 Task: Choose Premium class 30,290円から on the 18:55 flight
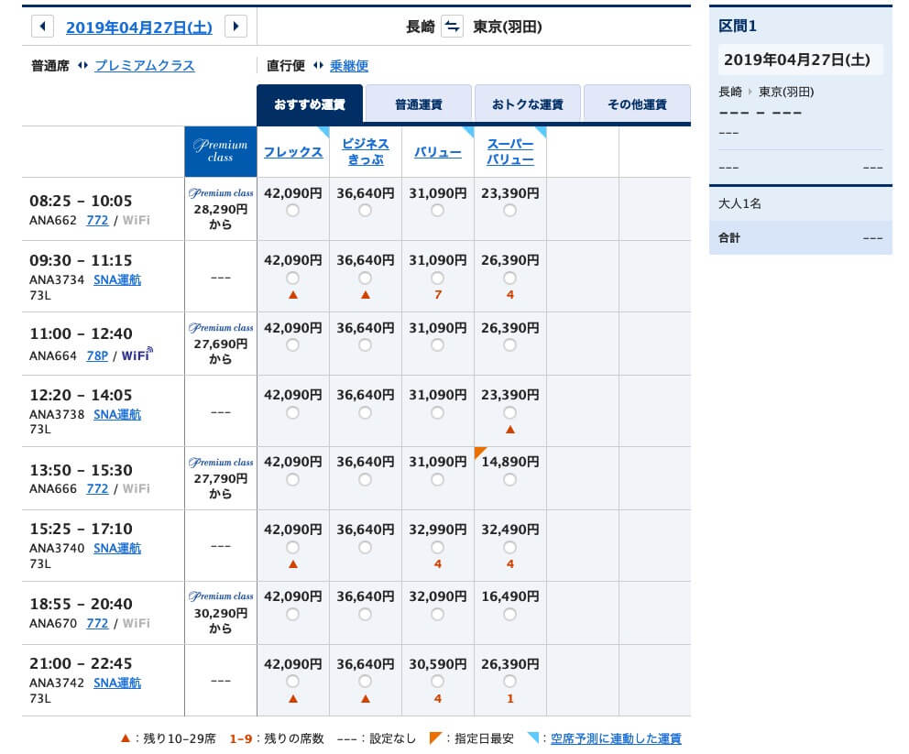pyautogui.click(x=220, y=612)
